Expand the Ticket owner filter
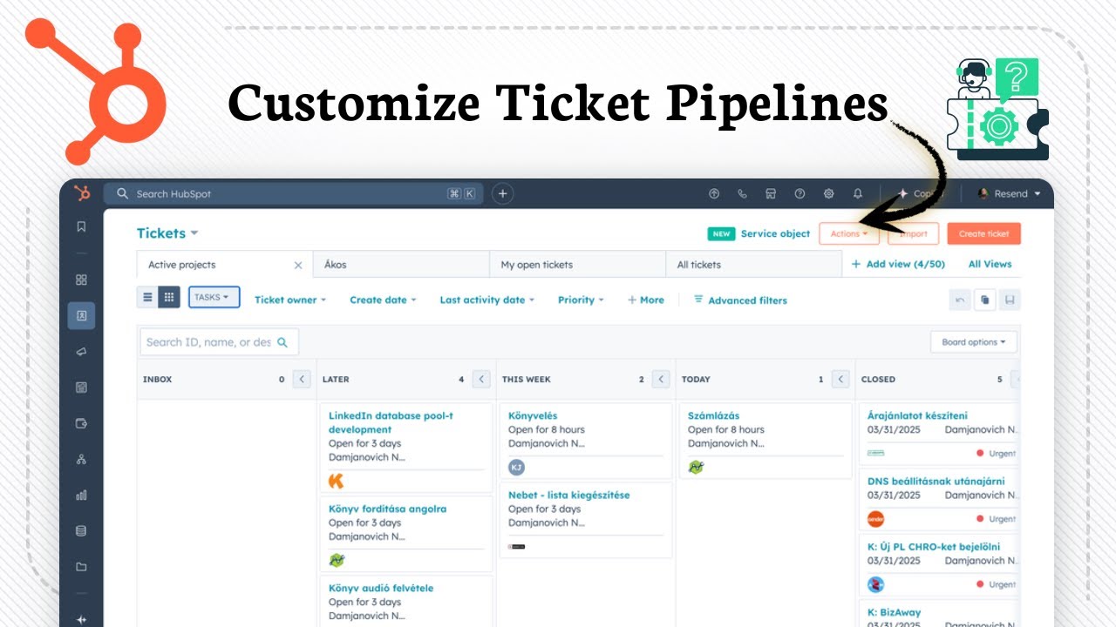 pyautogui.click(x=290, y=300)
